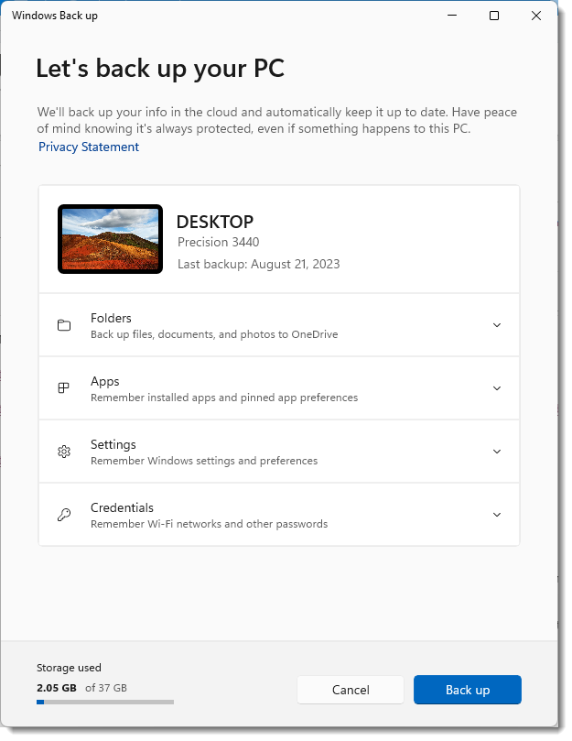Image resolution: width=572 pixels, height=741 pixels.
Task: Click the Storage used progress bar
Action: pos(104,702)
